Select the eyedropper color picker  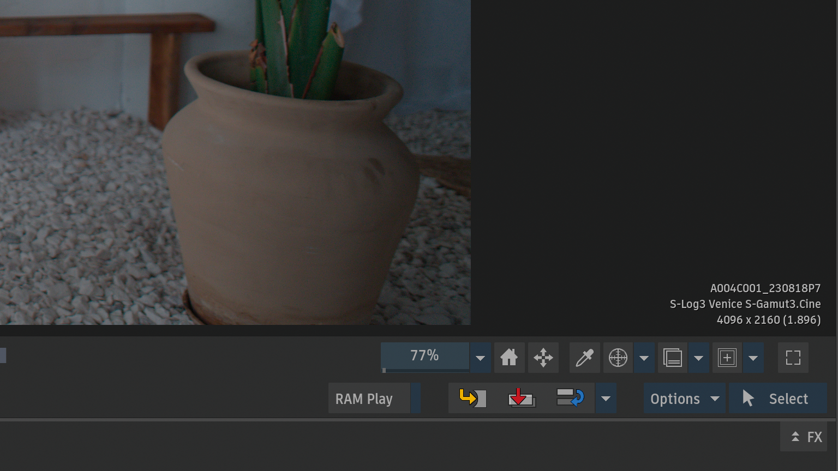pyautogui.click(x=584, y=358)
